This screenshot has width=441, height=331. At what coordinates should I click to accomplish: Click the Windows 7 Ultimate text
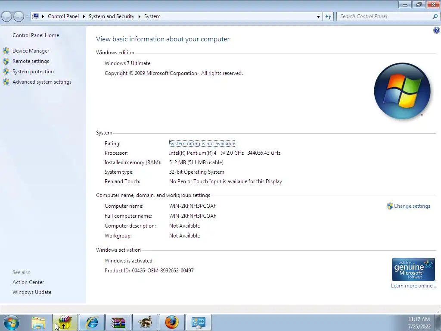[x=127, y=63]
